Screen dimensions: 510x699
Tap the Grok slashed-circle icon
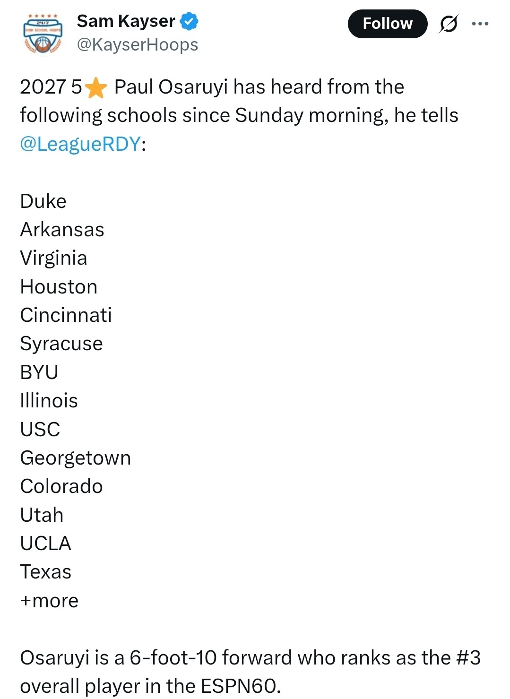point(448,24)
